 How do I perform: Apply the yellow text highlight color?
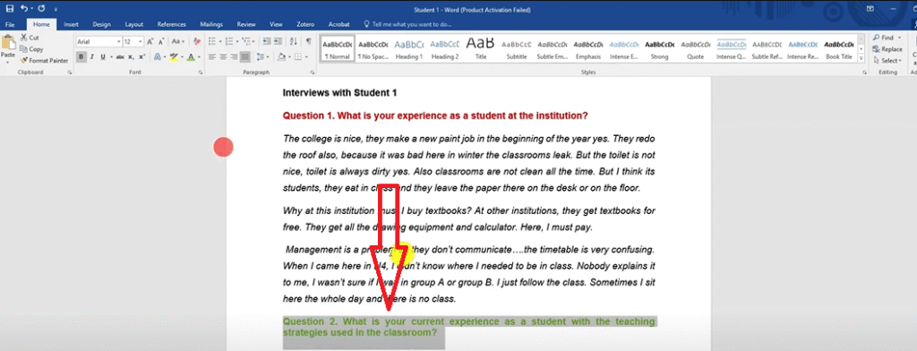point(173,56)
